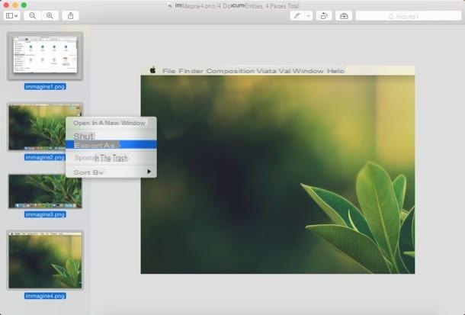The width and height of the screenshot is (465, 315).
Task: Zoom out with the minus magnifier
Action: [33, 16]
